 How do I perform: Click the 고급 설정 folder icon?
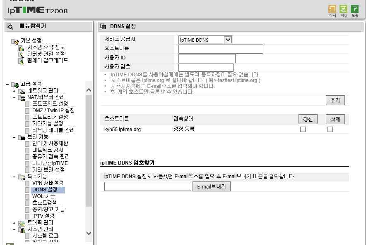click(15, 85)
